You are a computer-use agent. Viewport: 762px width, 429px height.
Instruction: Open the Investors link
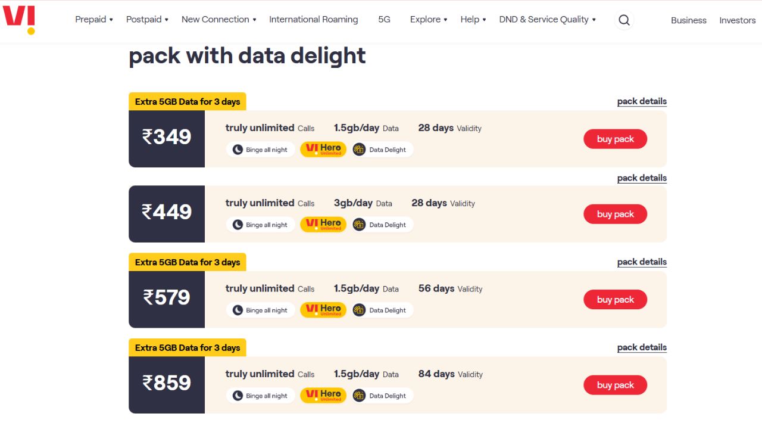[737, 20]
